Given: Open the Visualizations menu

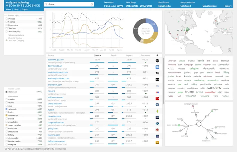Looking at the screenshot, I should click(x=209, y=6).
